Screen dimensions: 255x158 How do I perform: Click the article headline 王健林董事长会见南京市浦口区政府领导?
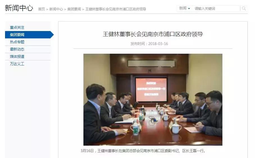pos(153,34)
